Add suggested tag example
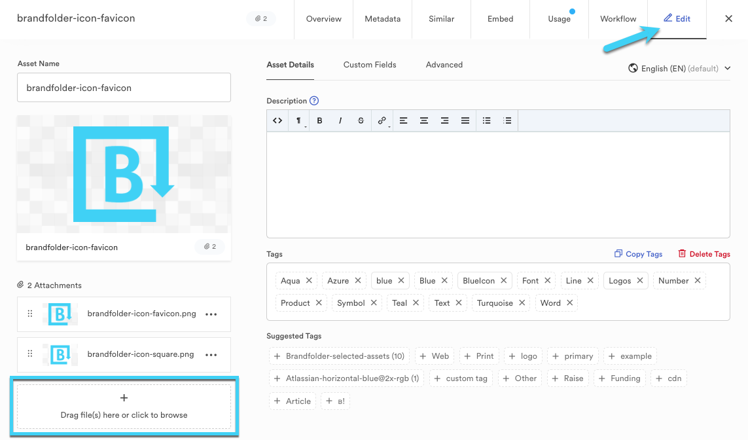The height and width of the screenshot is (440, 748). (630, 356)
